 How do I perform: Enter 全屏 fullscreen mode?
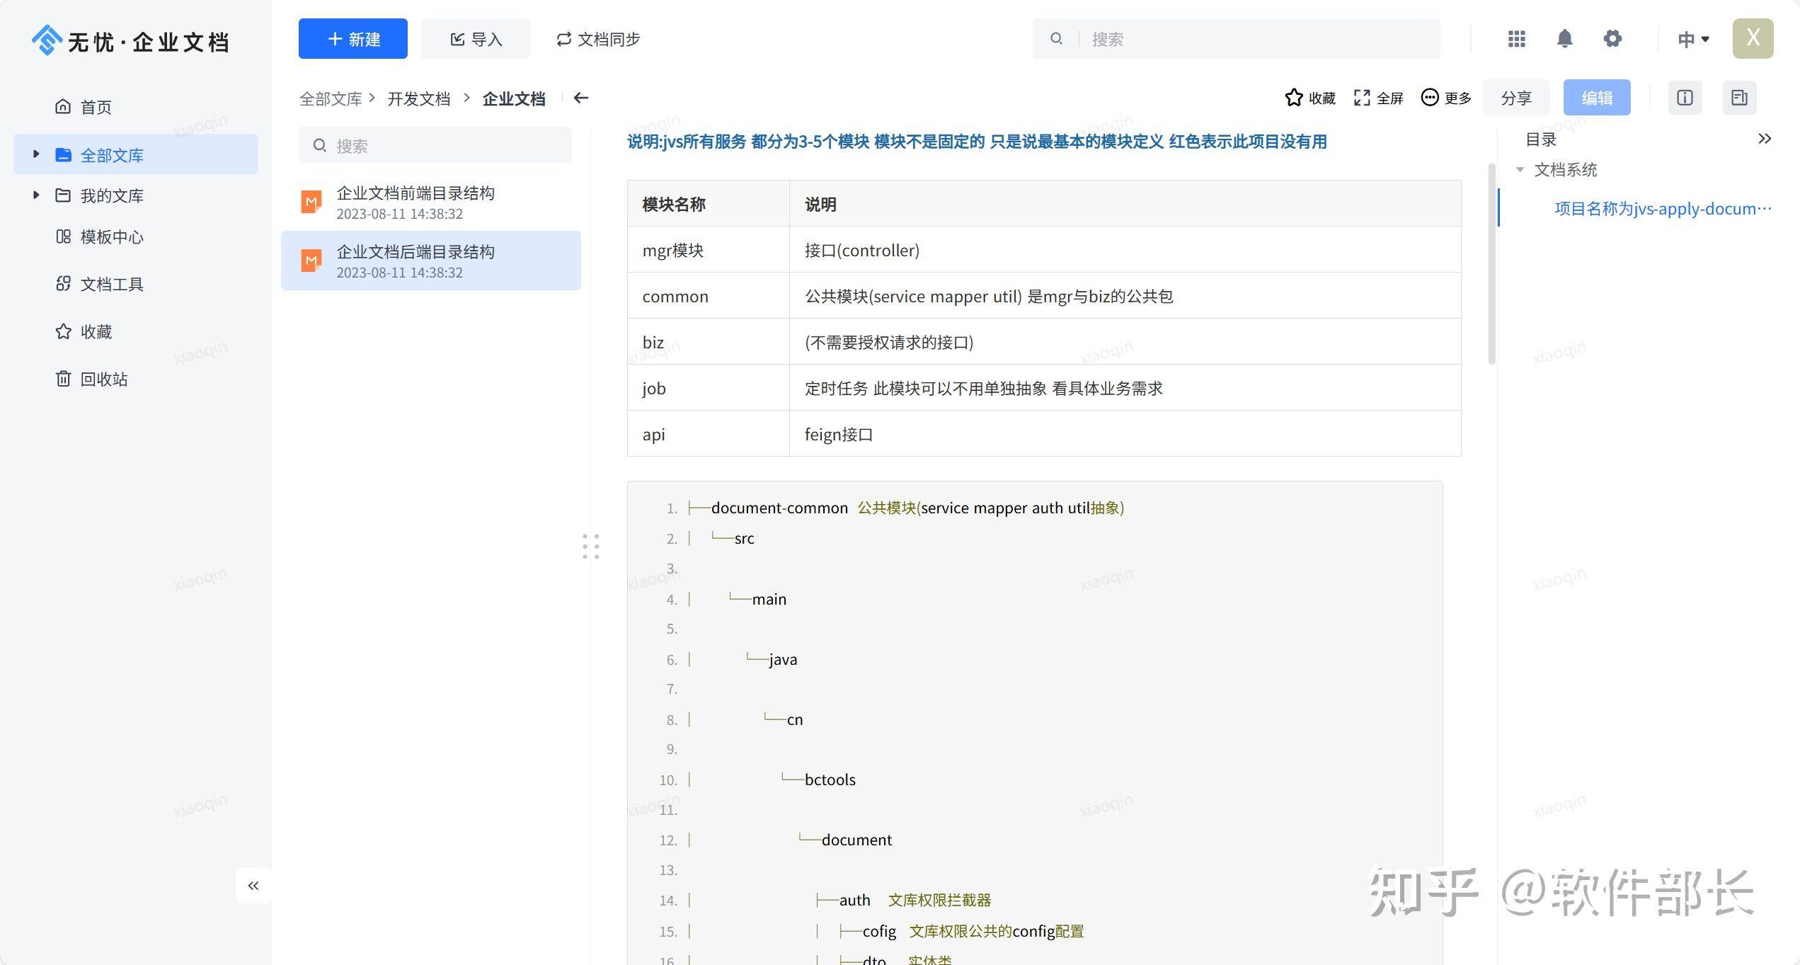click(1378, 98)
